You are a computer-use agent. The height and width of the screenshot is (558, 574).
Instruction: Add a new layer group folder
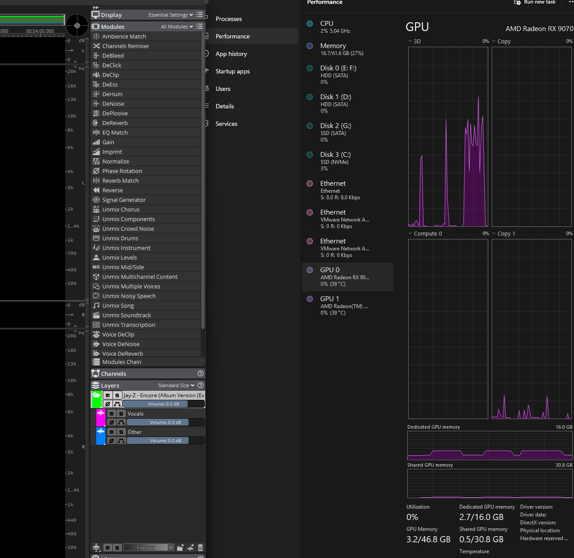coord(180,548)
